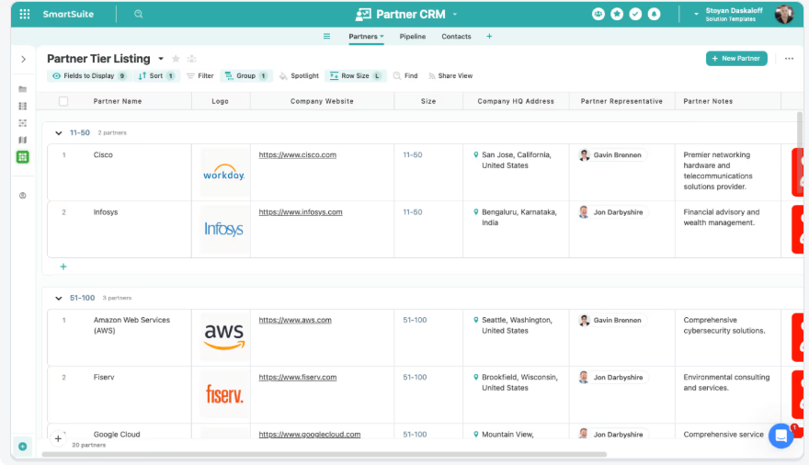Expand the left sidebar chevron
Image resolution: width=809 pixels, height=465 pixels.
23,60
